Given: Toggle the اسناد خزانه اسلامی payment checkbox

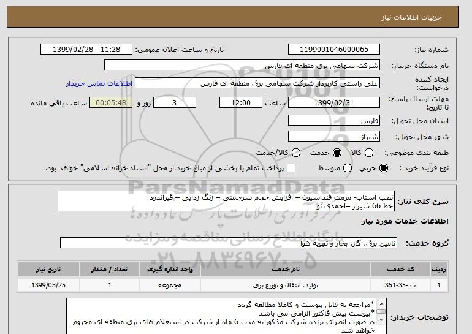Looking at the screenshot, I should (x=291, y=168).
